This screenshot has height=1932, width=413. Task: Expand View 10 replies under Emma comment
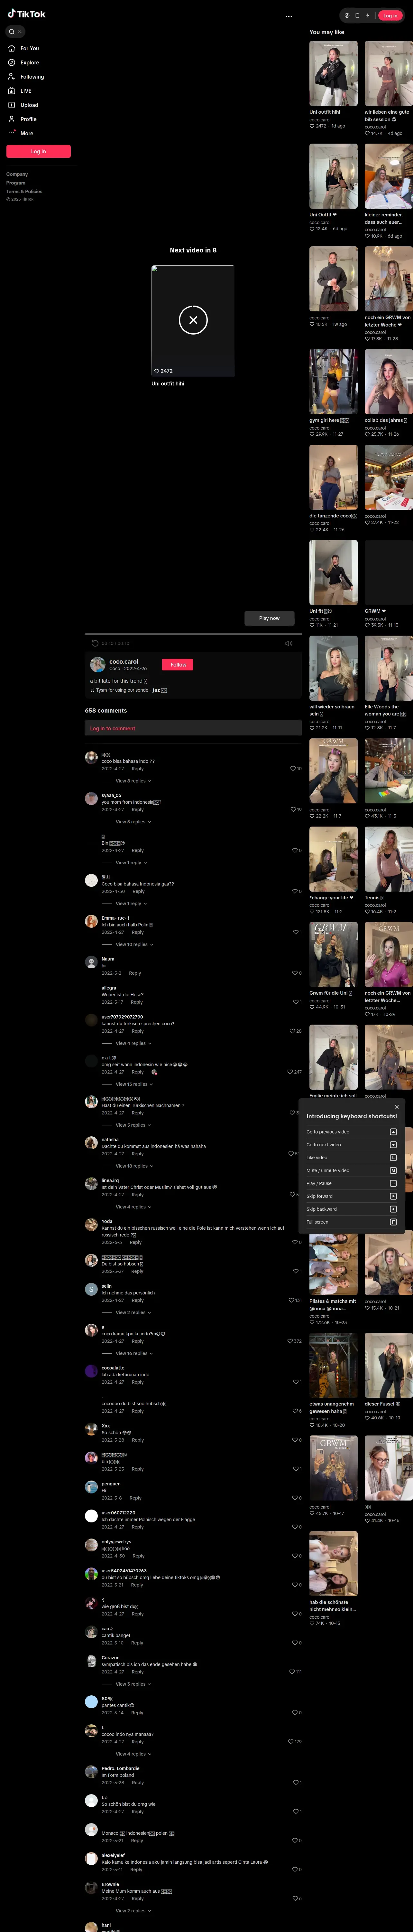(x=134, y=944)
